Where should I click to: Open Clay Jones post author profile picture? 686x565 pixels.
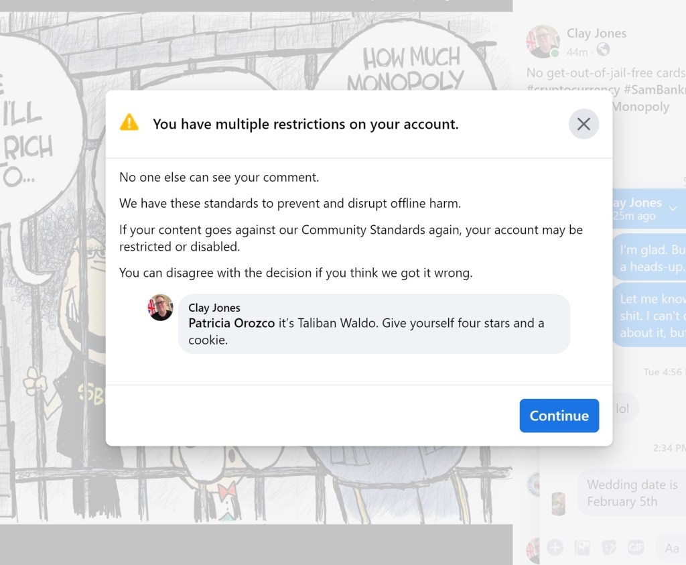542,42
